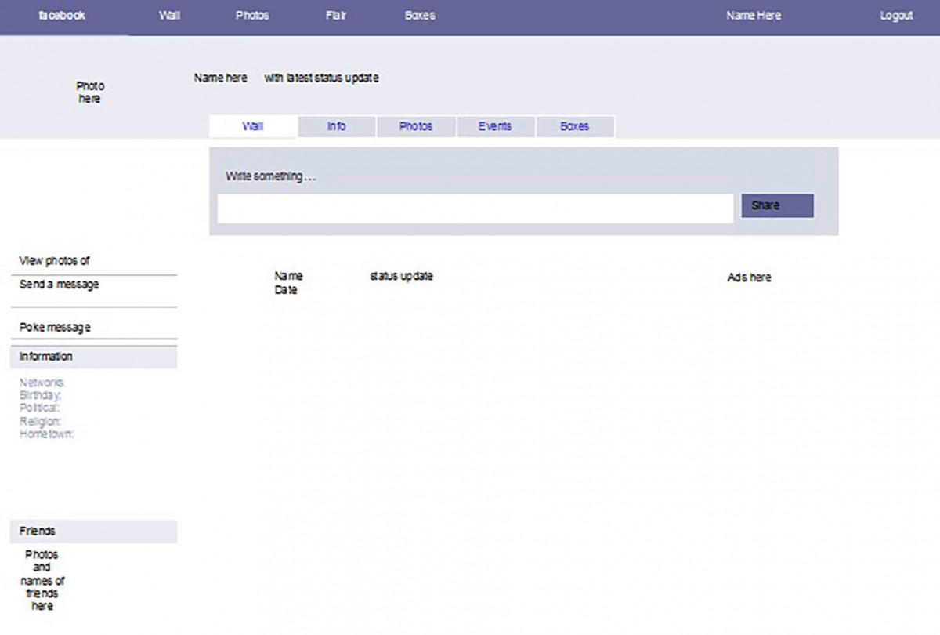Switch to the Boxes profile tab
Viewport: 940px width, 635px height.
tap(575, 126)
